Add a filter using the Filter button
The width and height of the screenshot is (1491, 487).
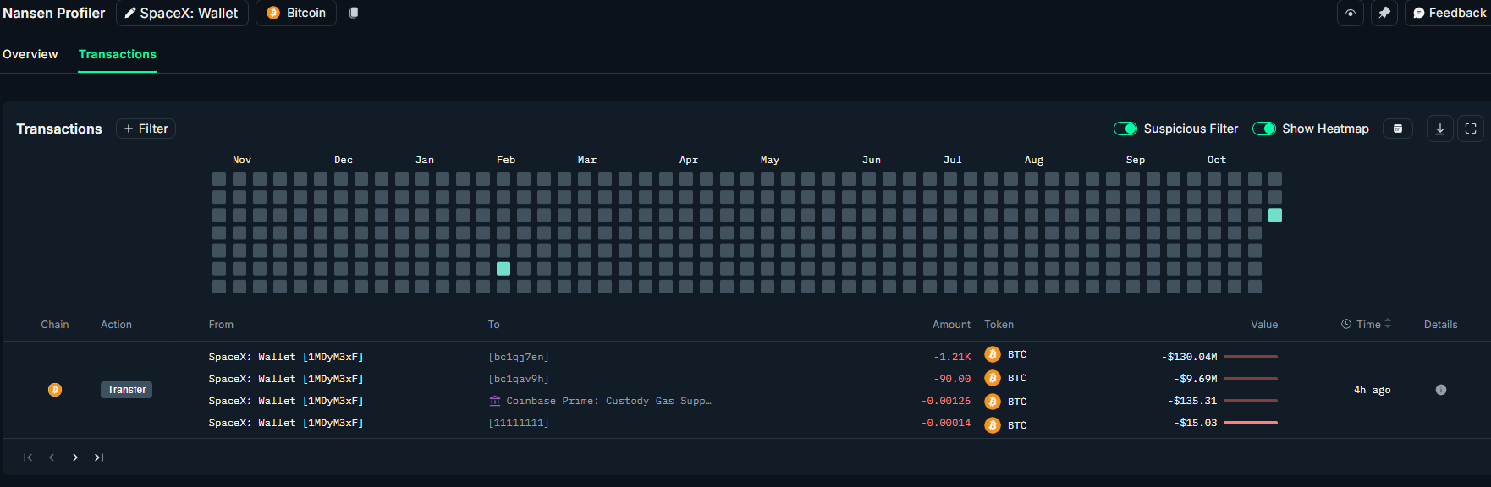(146, 129)
